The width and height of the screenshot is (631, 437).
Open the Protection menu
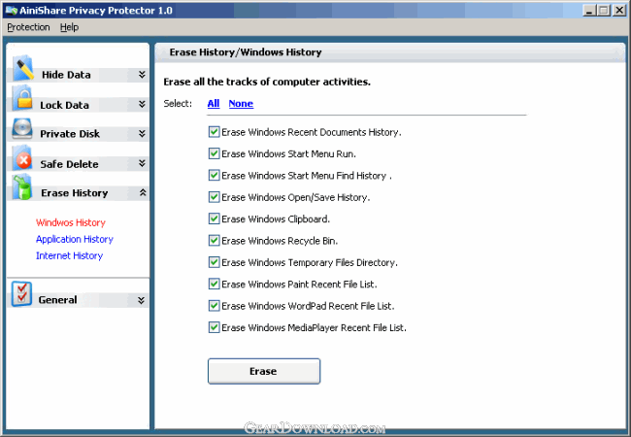28,27
